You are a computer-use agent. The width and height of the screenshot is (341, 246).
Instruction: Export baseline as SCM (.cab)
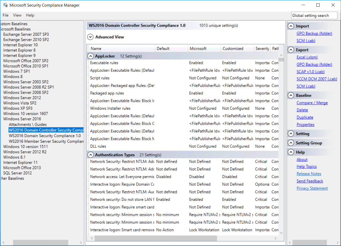pos(306,86)
